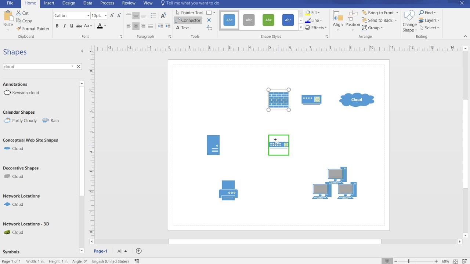
Task: Increase paragraph indent
Action: point(168,26)
